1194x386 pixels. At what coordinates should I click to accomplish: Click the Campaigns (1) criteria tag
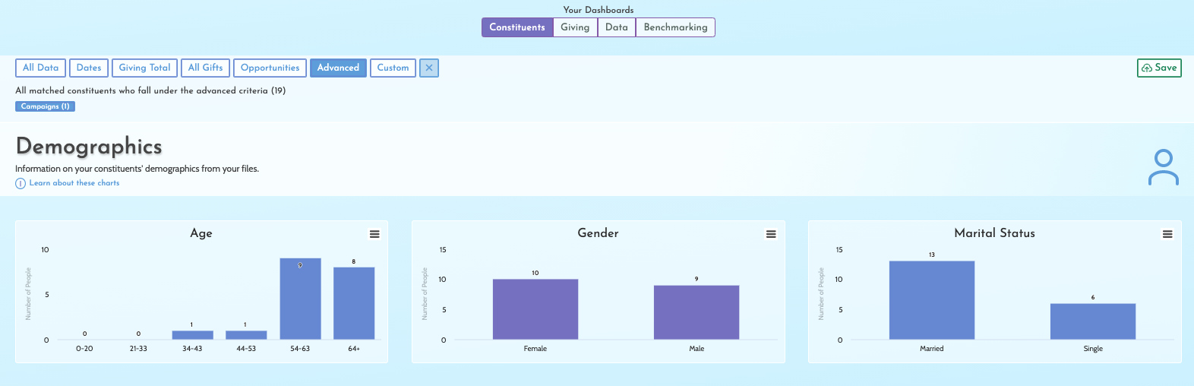[x=45, y=106]
